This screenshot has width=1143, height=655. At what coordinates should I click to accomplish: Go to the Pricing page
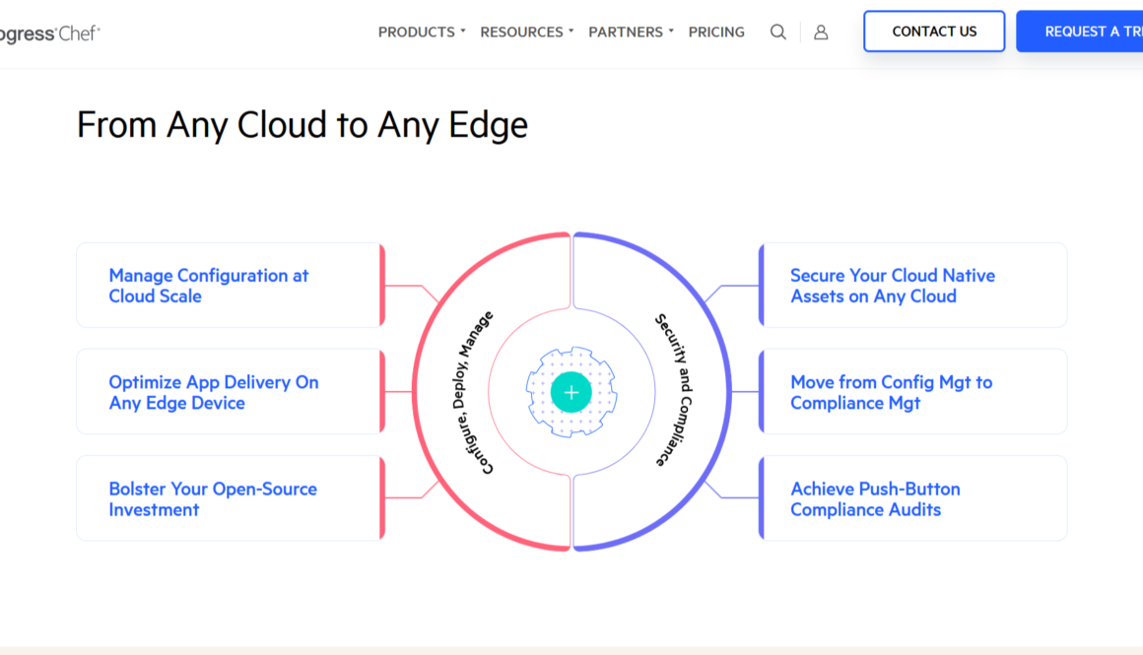pyautogui.click(x=716, y=32)
